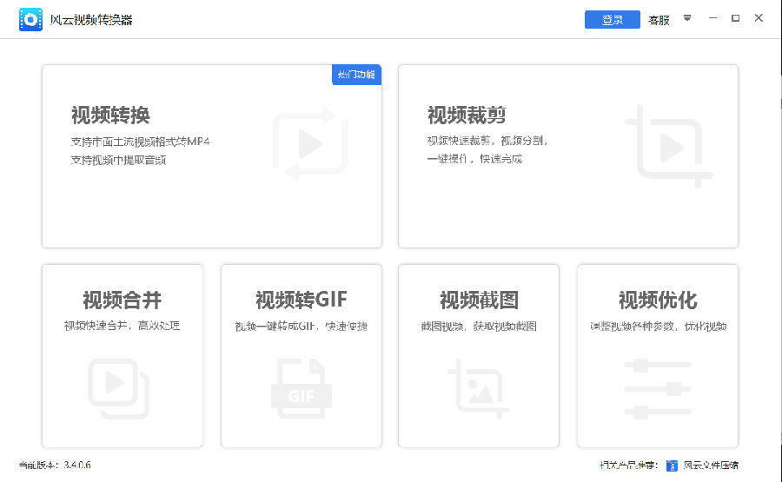Open the 视频合并 feature title
The image size is (782, 482).
pyautogui.click(x=122, y=300)
